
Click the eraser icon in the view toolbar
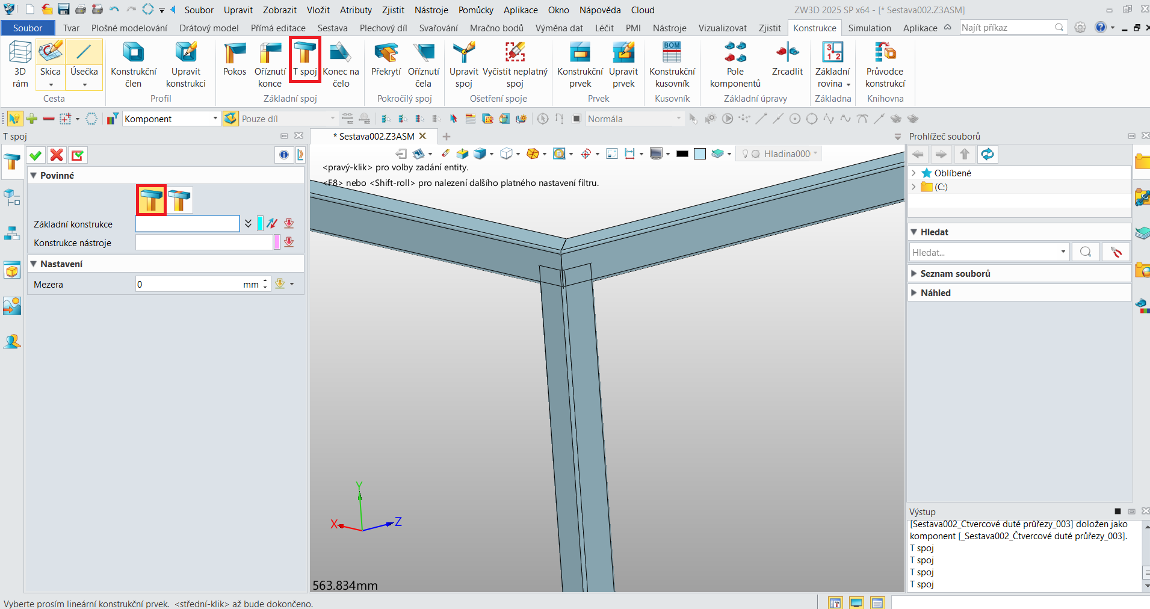(x=445, y=154)
